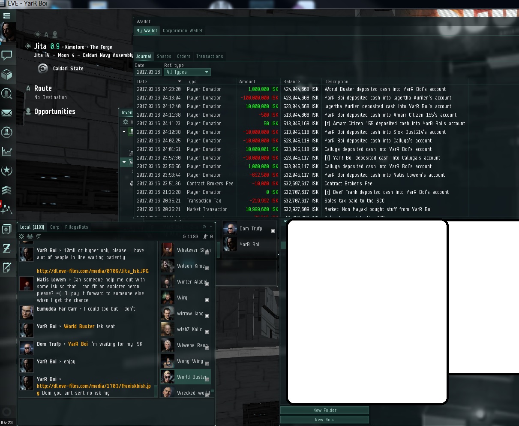519x426 pixels.
Task: Click the Z-shaped icon in Neocom
Action: pyautogui.click(x=7, y=248)
